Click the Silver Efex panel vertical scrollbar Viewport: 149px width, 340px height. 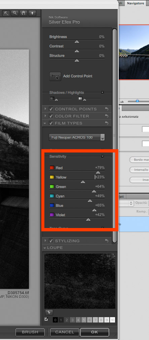(x=115, y=136)
